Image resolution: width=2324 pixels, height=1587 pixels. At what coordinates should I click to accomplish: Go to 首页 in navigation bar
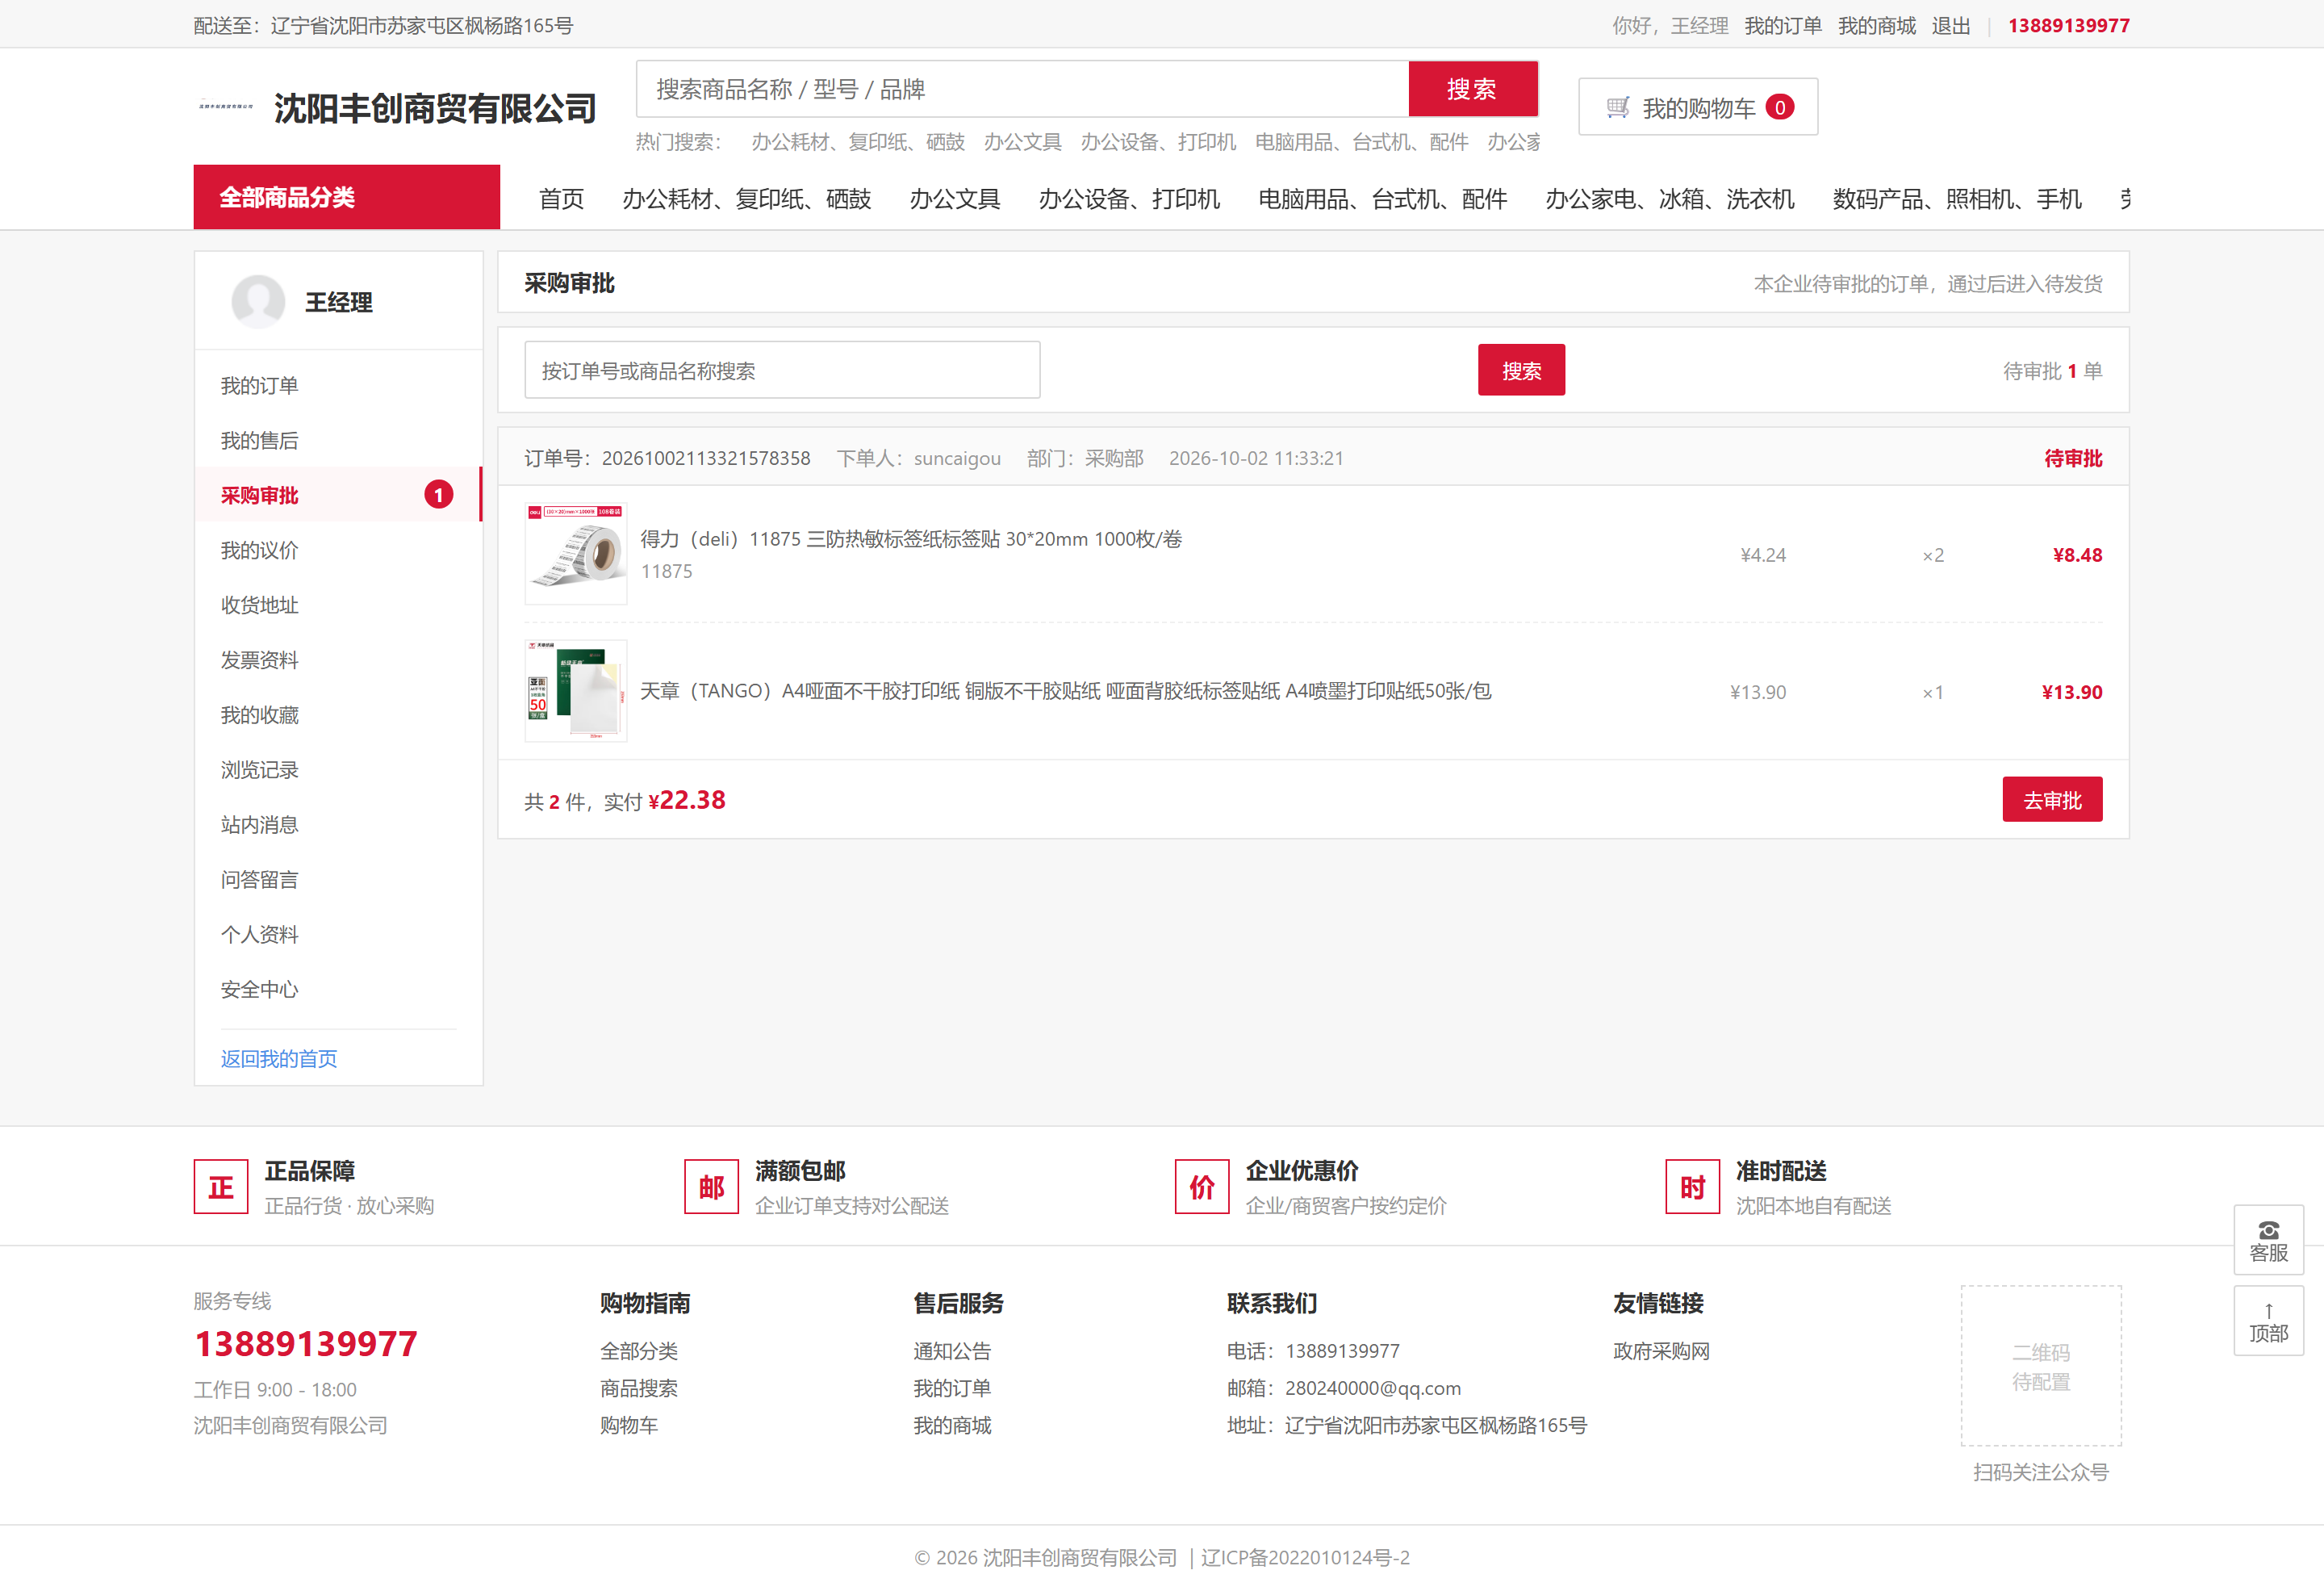(x=561, y=199)
